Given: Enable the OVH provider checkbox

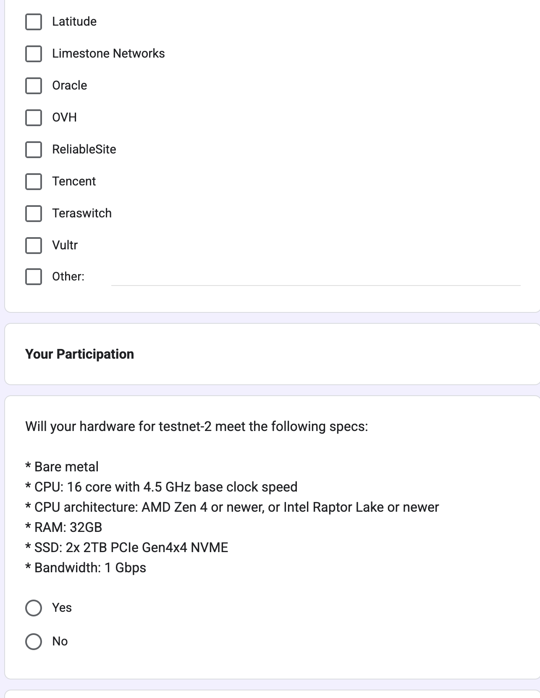Looking at the screenshot, I should 34,118.
